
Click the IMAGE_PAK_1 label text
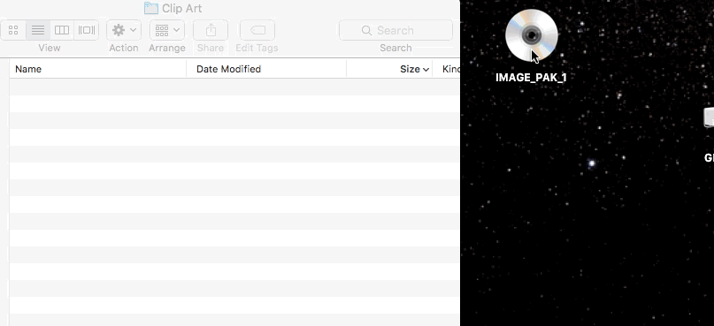point(531,78)
